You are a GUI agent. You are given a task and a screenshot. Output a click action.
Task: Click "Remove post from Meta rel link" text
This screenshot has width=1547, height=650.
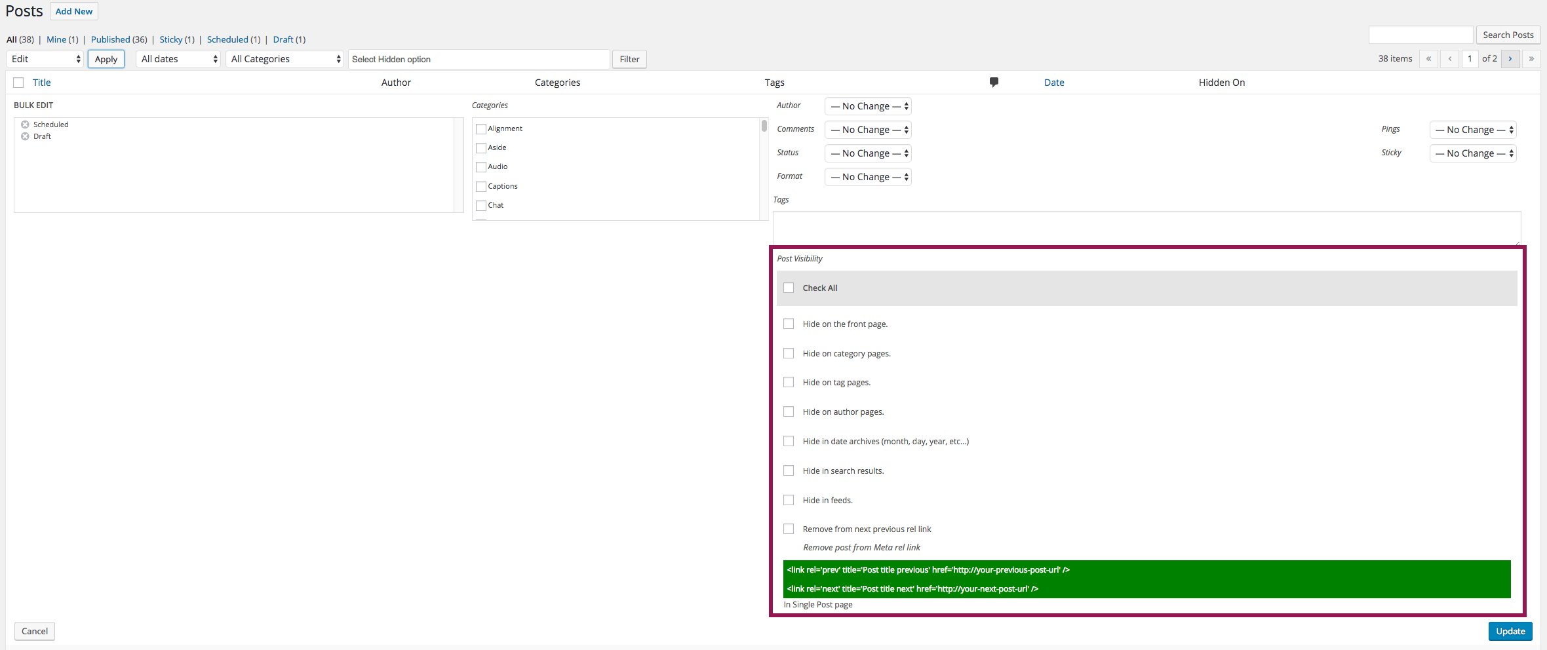862,548
